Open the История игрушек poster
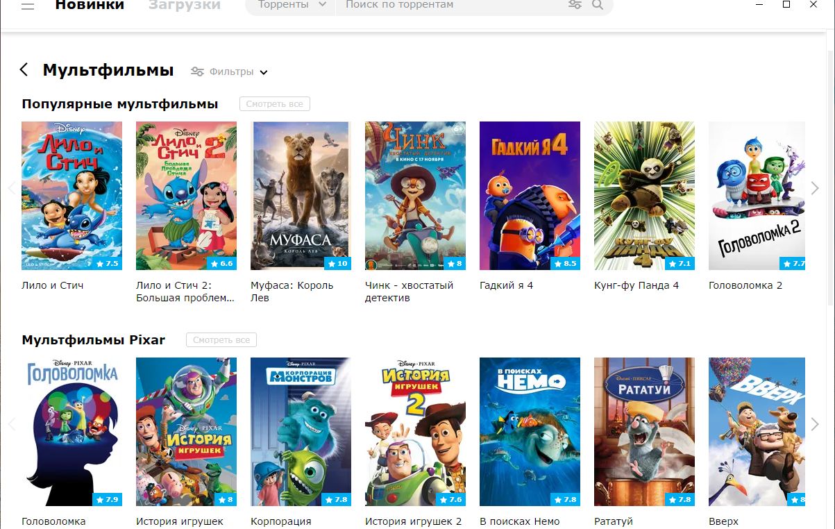Viewport: 835px width, 529px height. pyautogui.click(x=186, y=432)
